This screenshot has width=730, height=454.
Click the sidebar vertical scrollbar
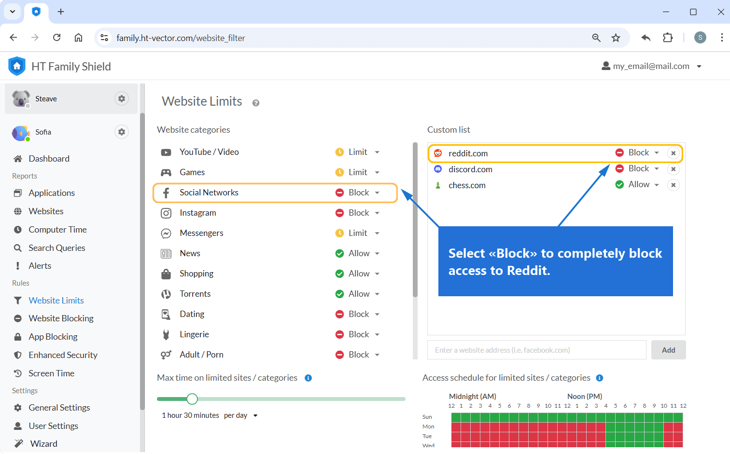(142, 261)
